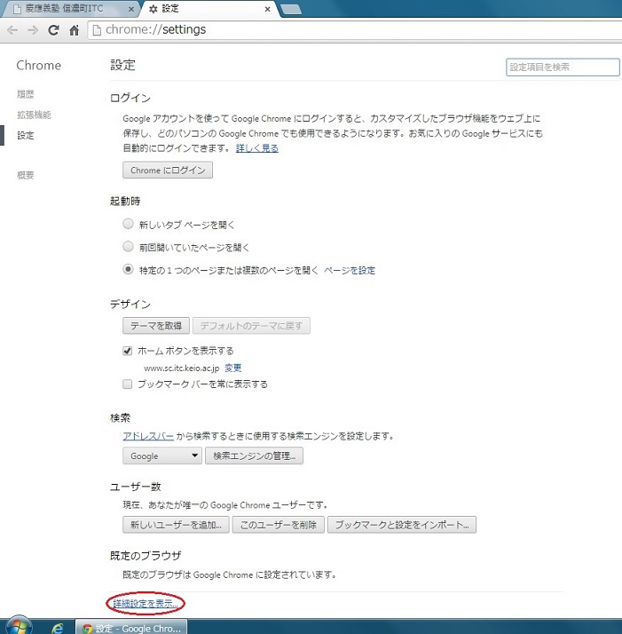Click the www.sc.itc.keio.ac.jp homepage text
The image size is (622, 634).
[x=182, y=368]
